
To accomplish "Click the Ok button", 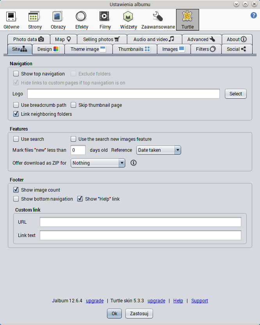I will pos(114,313).
